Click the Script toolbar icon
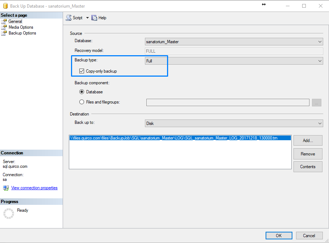Image resolution: width=329 pixels, height=243 pixels. pyautogui.click(x=68, y=18)
